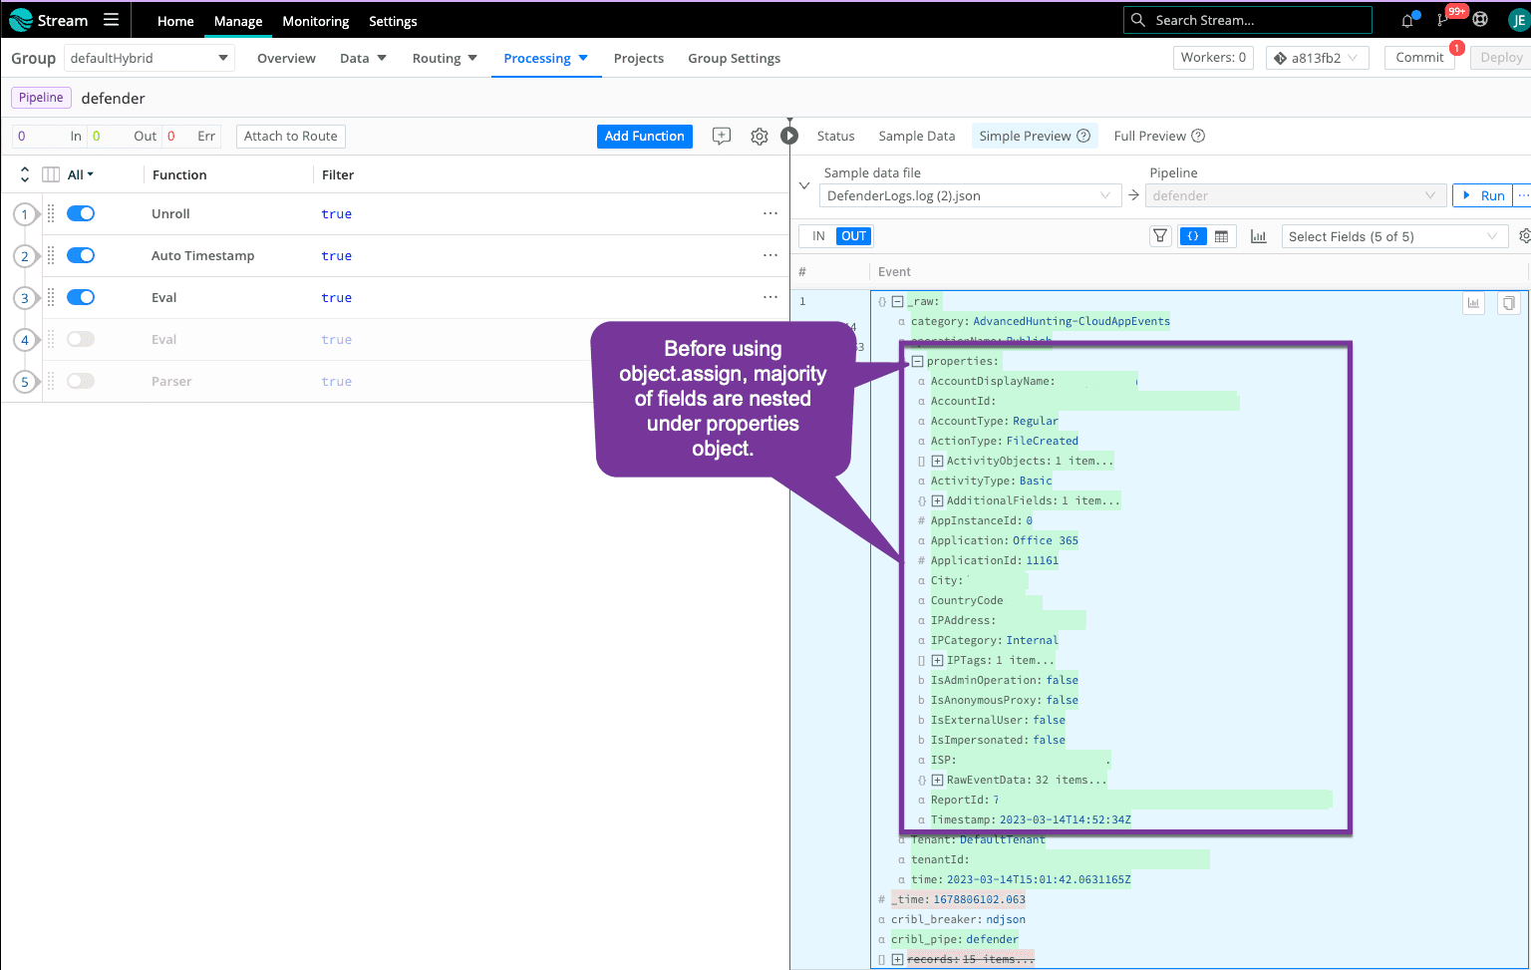Open the defaultHybrid group dropdown

150,58
